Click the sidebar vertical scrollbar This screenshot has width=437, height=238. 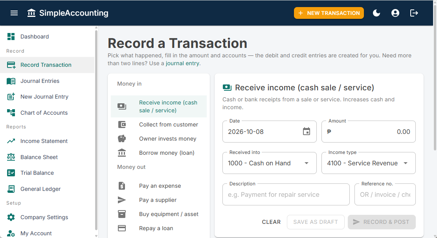click(x=96, y=130)
